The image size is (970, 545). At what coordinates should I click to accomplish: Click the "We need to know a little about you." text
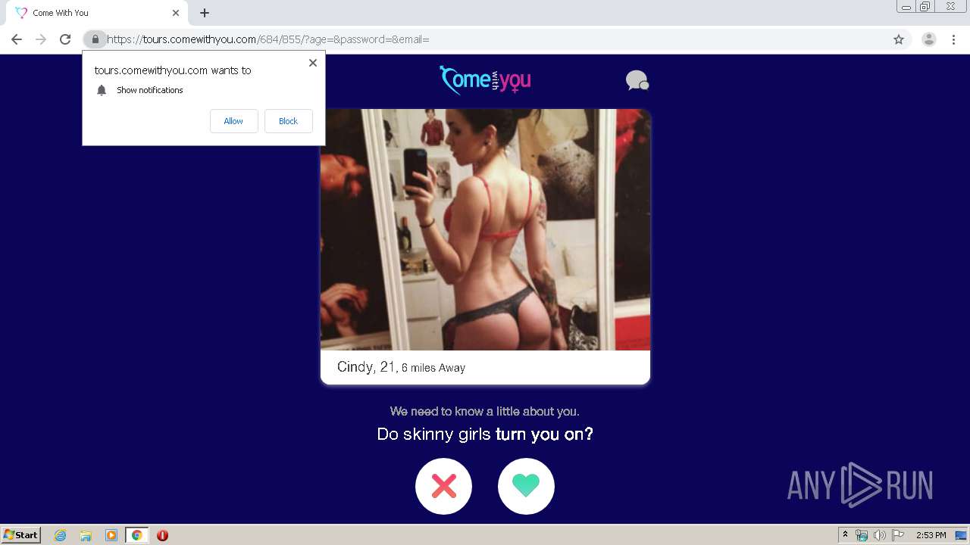pyautogui.click(x=485, y=412)
